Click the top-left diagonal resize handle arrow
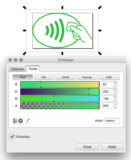 pos(24,7)
